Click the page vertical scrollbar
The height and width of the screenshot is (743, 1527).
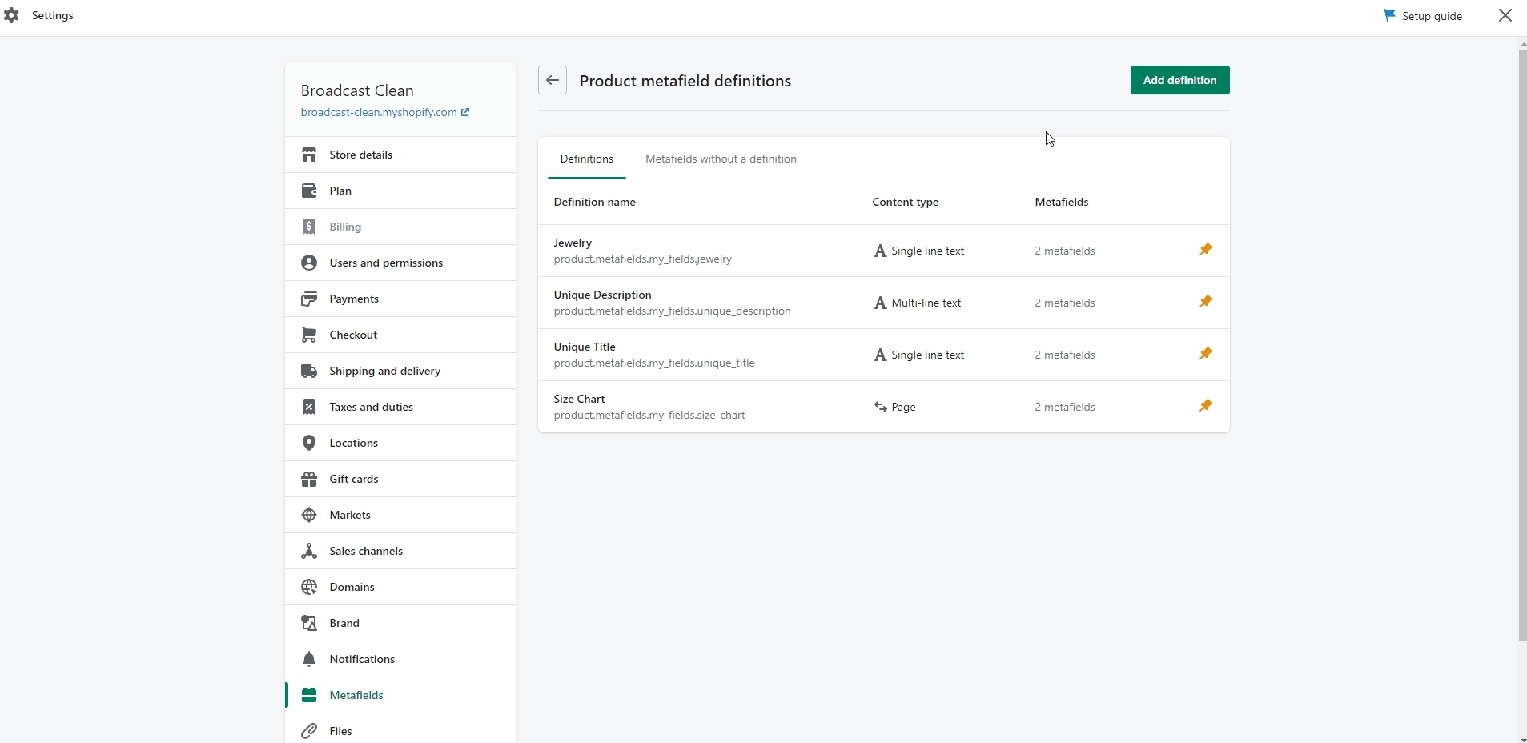1522,344
